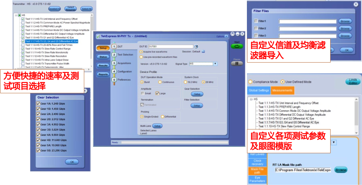This screenshot has width=362, height=185.
Task: Collapse the HS test tree node
Action: click(x=16, y=15)
